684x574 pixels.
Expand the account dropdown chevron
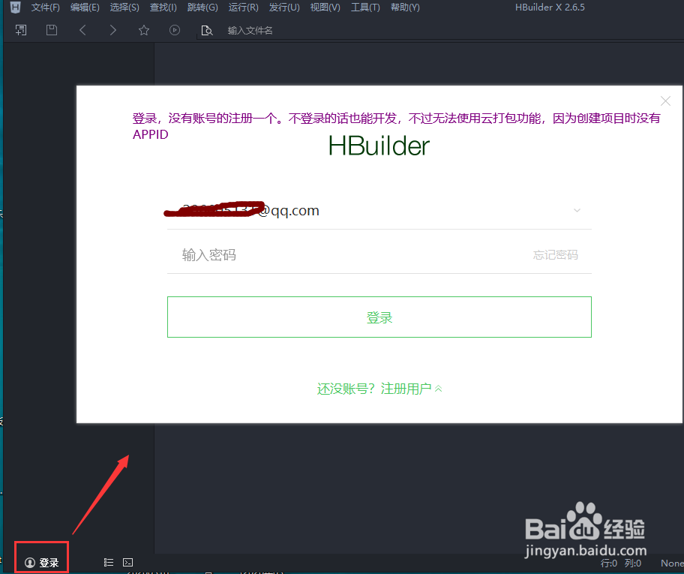[577, 210]
